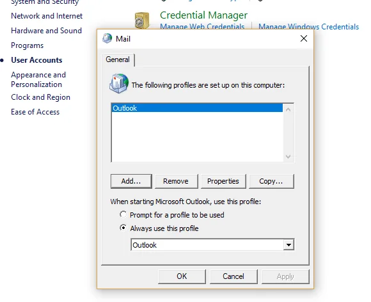The image size is (371, 302).
Task: Click the profile list scroll down arrow
Action: pos(288,157)
